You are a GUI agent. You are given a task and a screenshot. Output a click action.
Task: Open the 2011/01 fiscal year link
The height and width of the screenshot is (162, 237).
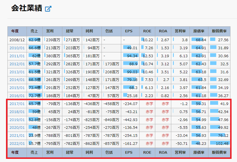click(x=17, y=56)
